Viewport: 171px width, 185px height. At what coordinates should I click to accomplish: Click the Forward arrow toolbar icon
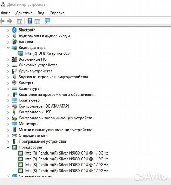click(10, 21)
